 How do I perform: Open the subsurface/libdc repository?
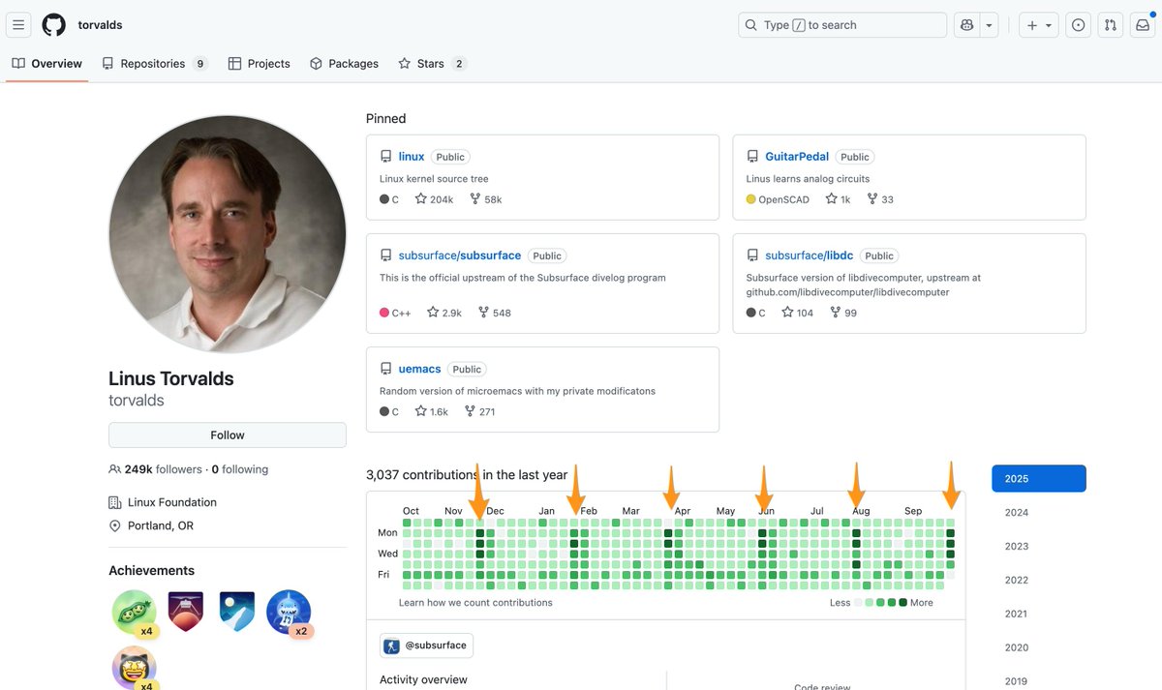point(810,255)
